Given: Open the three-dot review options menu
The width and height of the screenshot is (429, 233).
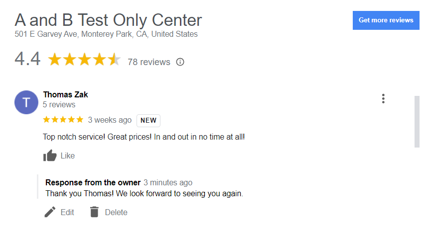Looking at the screenshot, I should (x=383, y=99).
